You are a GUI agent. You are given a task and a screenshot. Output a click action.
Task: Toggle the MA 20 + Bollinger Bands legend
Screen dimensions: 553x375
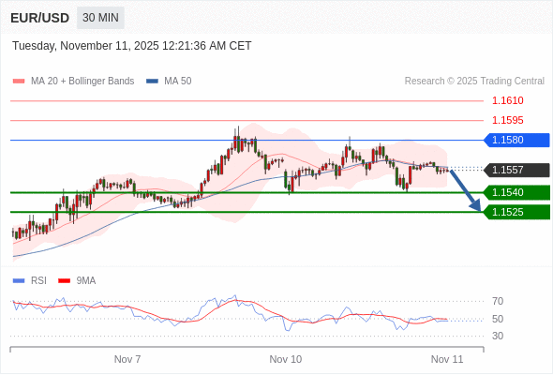pyautogui.click(x=73, y=82)
